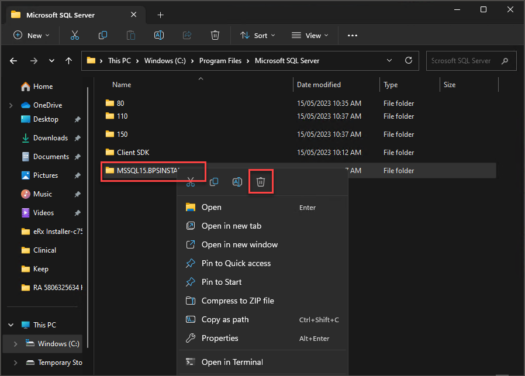Sort by the Size column header

point(450,85)
